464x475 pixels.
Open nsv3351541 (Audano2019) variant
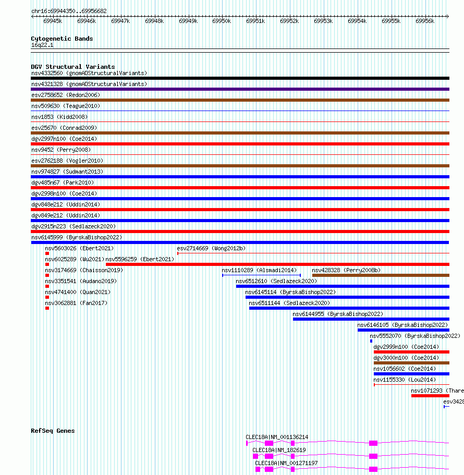coord(81,281)
